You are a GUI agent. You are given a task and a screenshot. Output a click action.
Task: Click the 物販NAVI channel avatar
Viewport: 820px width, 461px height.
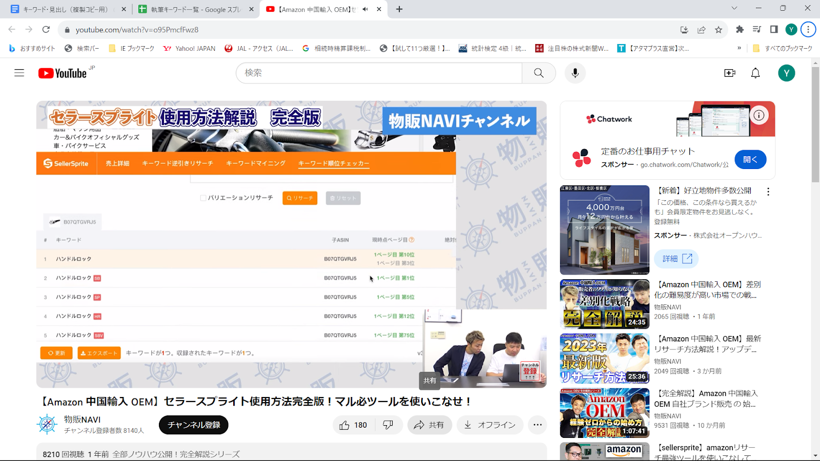[x=47, y=425]
